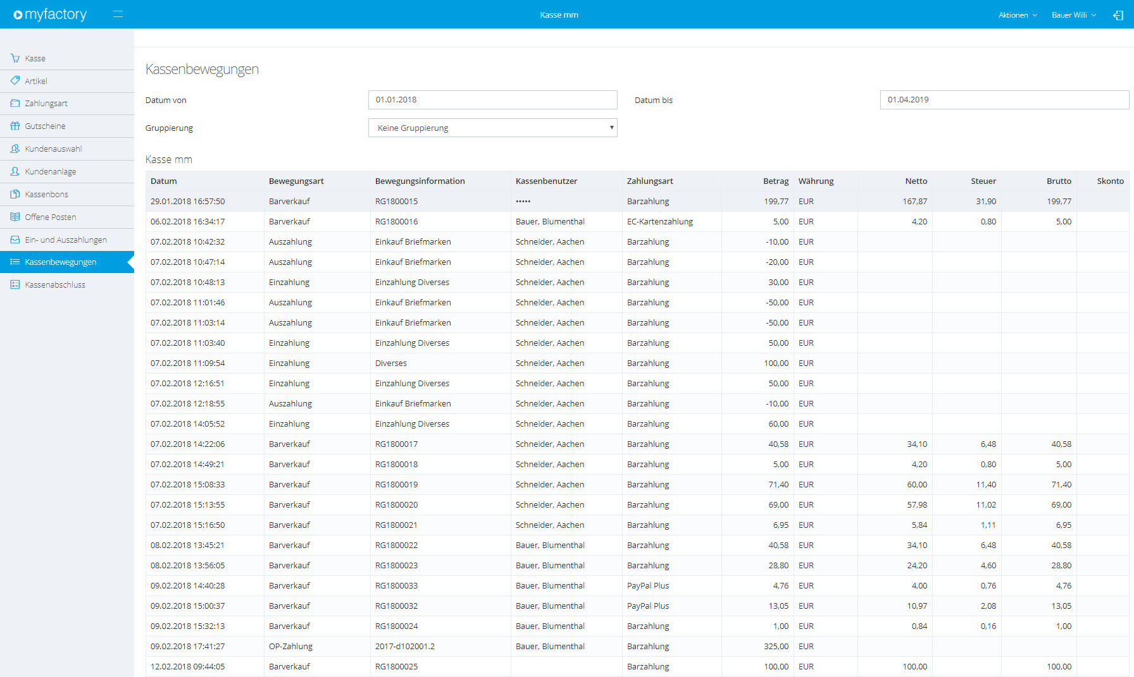Image resolution: width=1134 pixels, height=677 pixels.
Task: Navigate to Kundenauswahl
Action: point(67,149)
